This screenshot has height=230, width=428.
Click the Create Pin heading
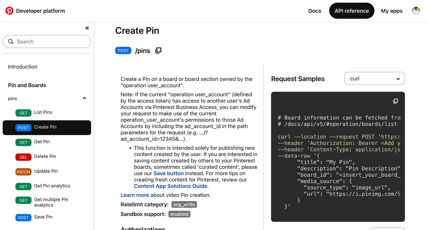tap(137, 31)
